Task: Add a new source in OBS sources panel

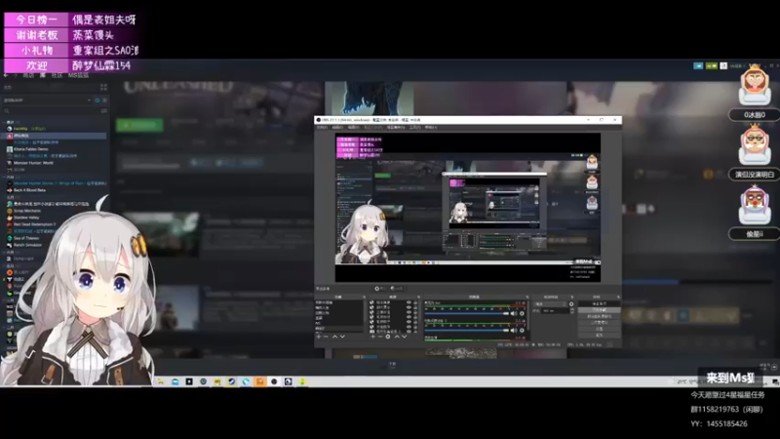Action: point(372,337)
